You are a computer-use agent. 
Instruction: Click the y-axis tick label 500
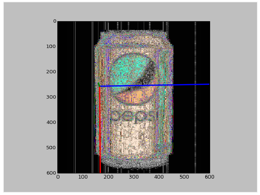51,148
